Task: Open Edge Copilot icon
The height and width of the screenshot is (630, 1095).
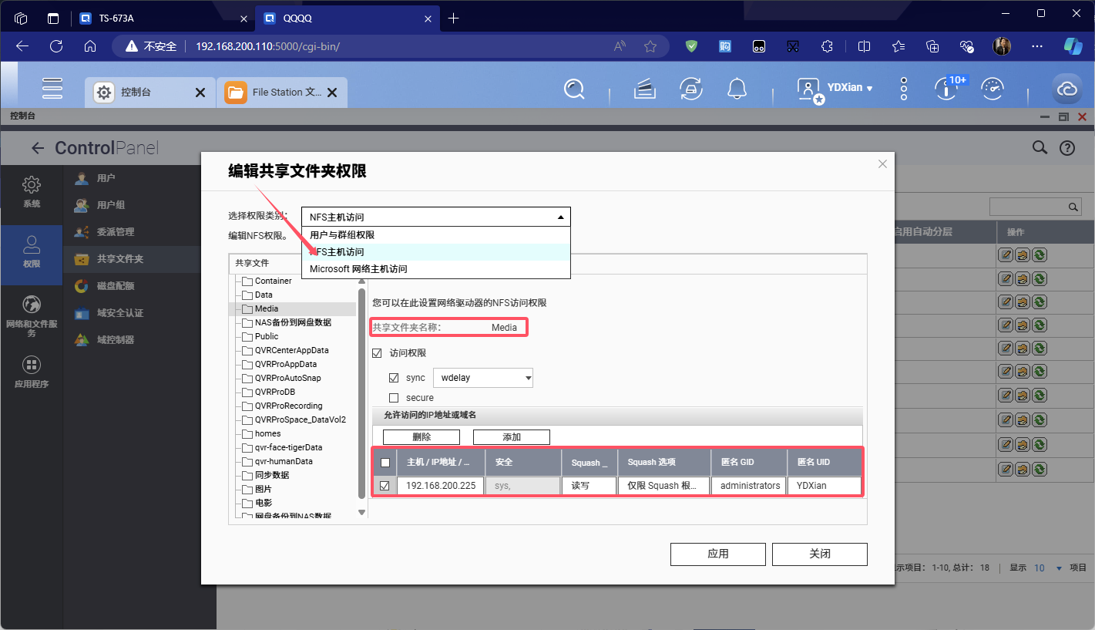Action: point(1073,46)
